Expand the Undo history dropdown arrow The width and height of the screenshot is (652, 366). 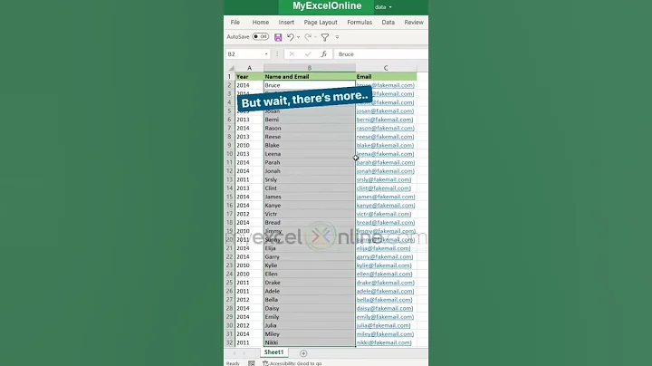click(298, 37)
